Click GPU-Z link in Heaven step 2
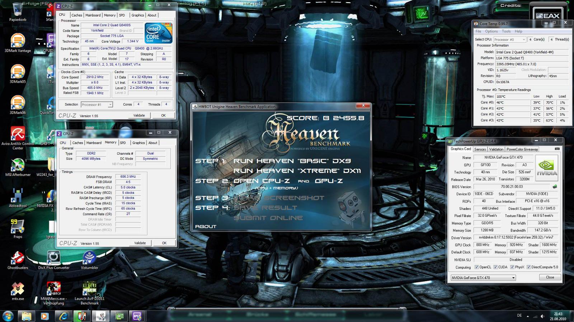 click(329, 181)
